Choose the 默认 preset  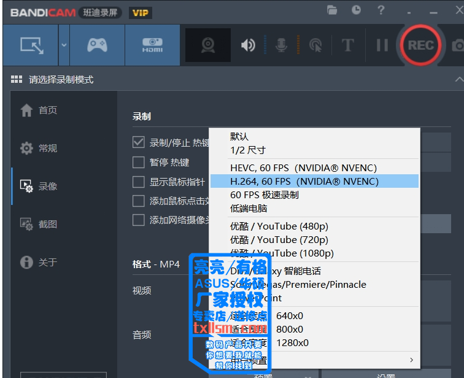coord(314,136)
